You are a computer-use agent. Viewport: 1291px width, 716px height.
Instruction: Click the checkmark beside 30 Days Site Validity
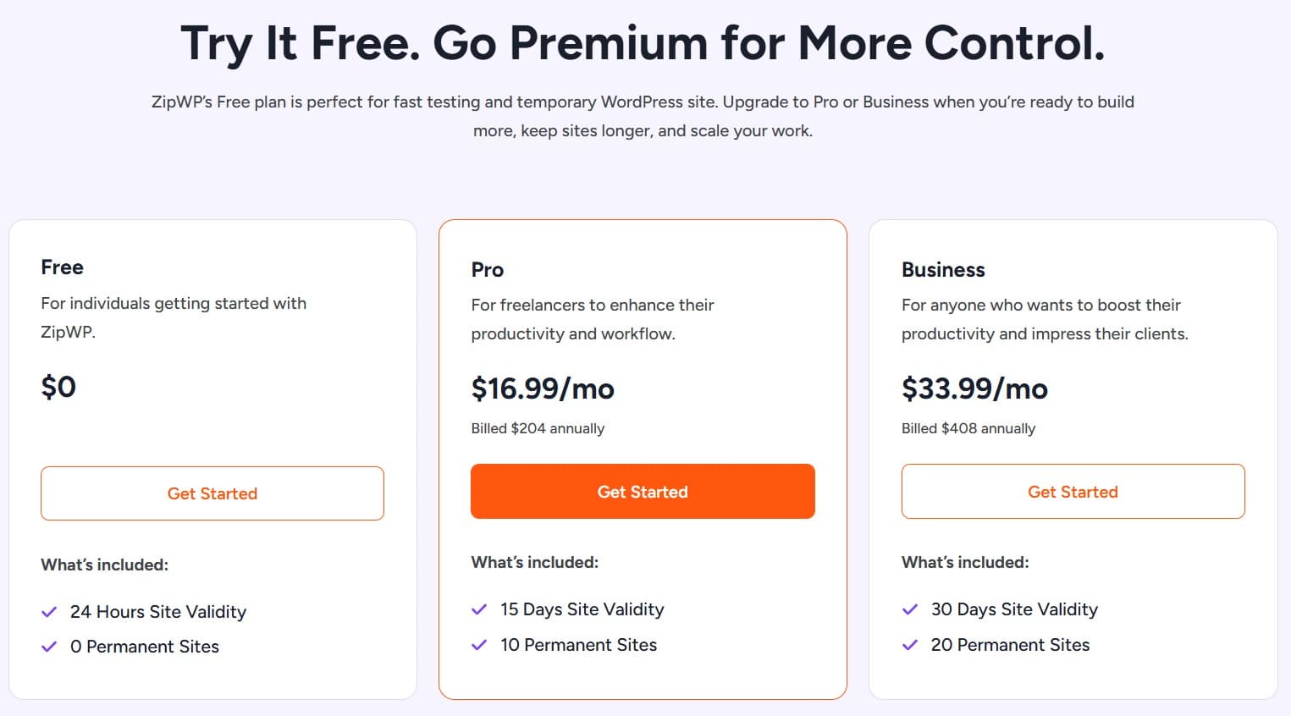909,609
